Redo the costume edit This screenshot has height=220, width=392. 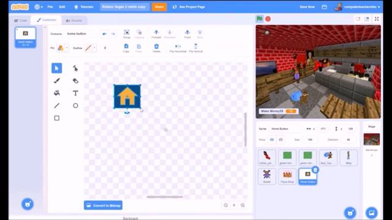113,34
